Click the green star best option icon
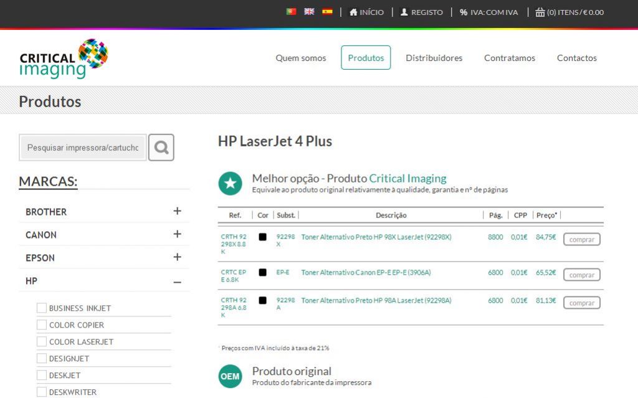Image resolution: width=638 pixels, height=398 pixels. coord(230,184)
